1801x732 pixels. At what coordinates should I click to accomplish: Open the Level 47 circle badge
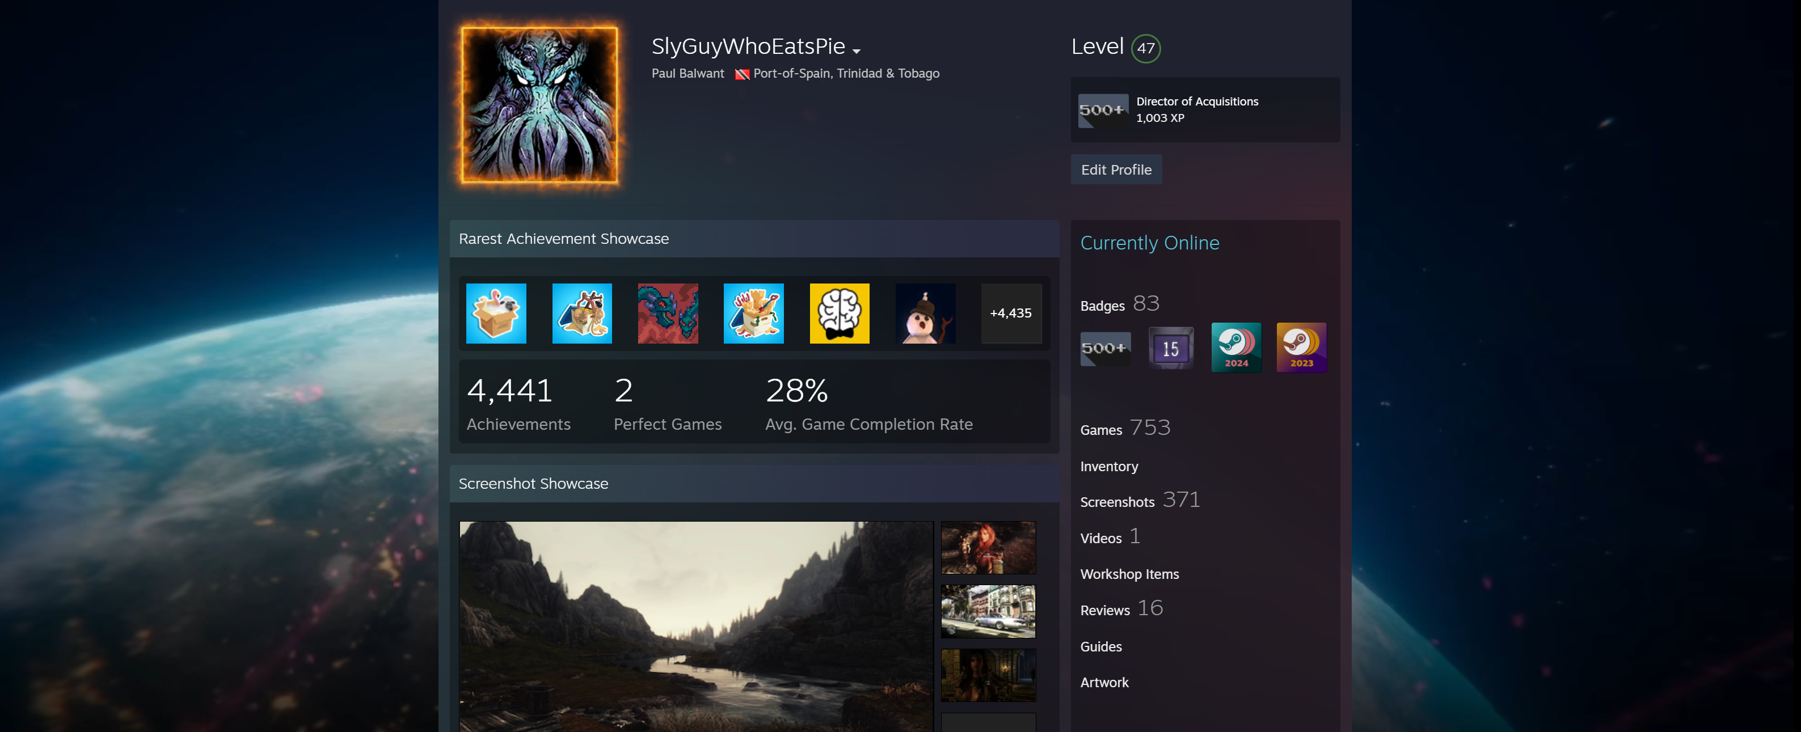[x=1145, y=48]
